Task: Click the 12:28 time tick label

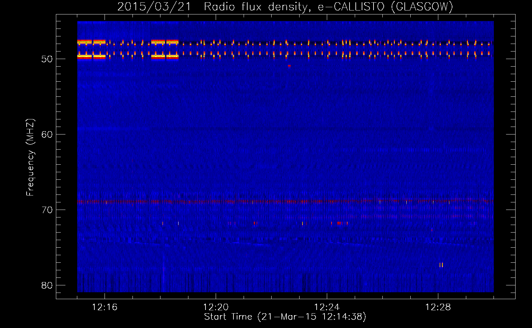Action: (438, 307)
